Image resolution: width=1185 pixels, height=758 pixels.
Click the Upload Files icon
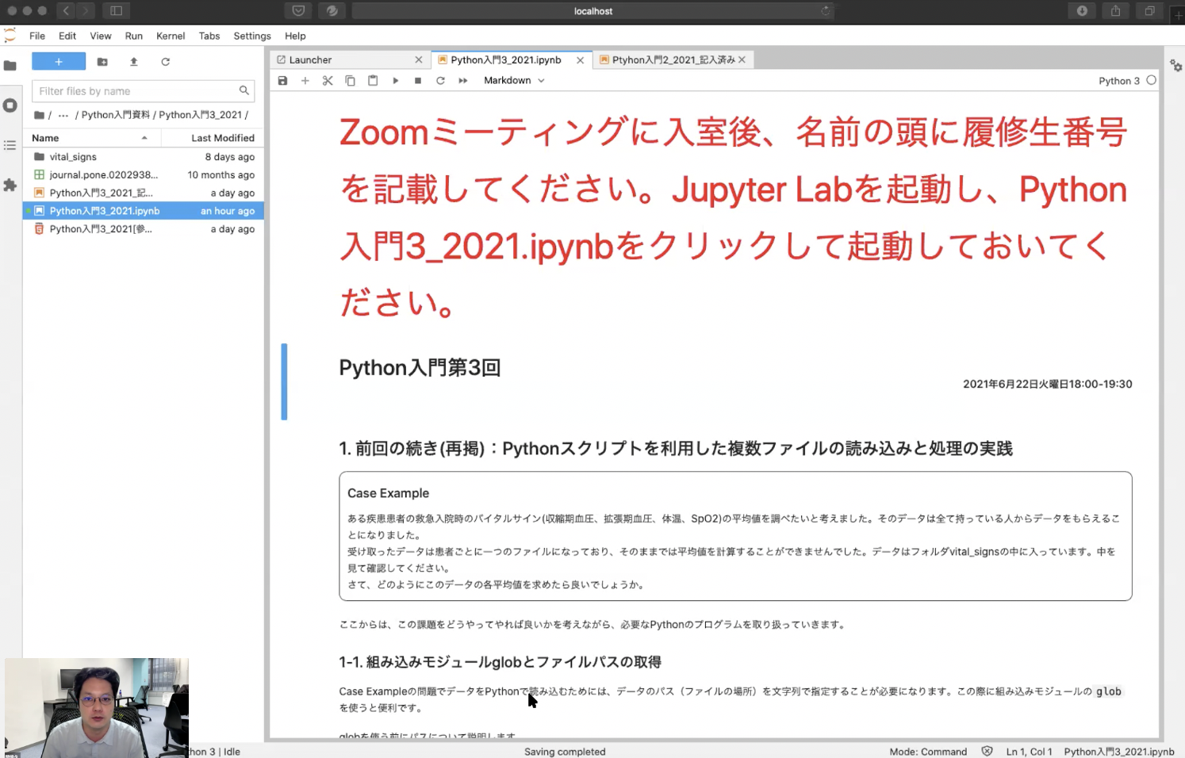(133, 62)
